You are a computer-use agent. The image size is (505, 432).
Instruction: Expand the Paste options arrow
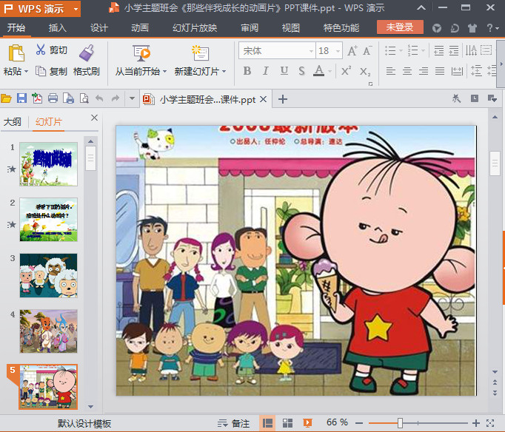point(26,71)
